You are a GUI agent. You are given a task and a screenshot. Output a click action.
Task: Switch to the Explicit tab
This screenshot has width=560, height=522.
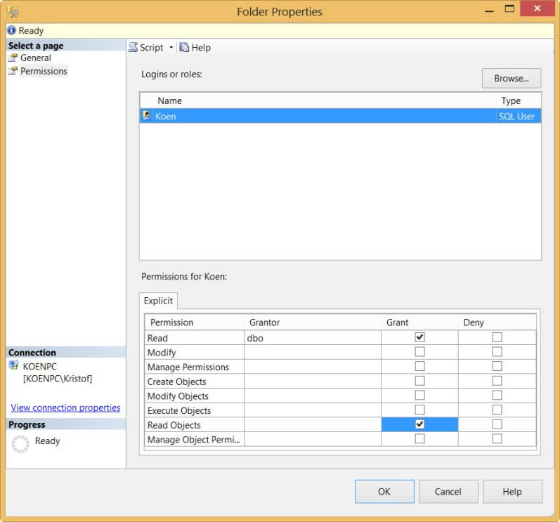coord(158,301)
